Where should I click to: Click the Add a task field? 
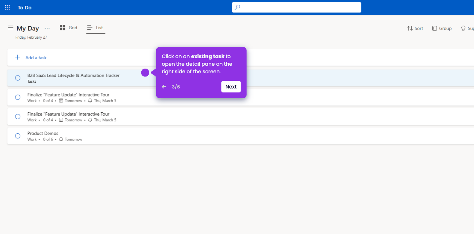(241, 57)
